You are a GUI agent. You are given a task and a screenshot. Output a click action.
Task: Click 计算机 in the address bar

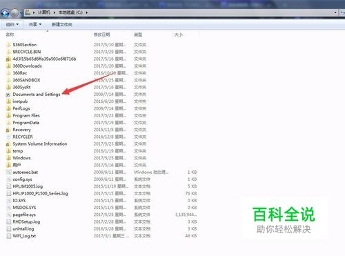coord(43,12)
